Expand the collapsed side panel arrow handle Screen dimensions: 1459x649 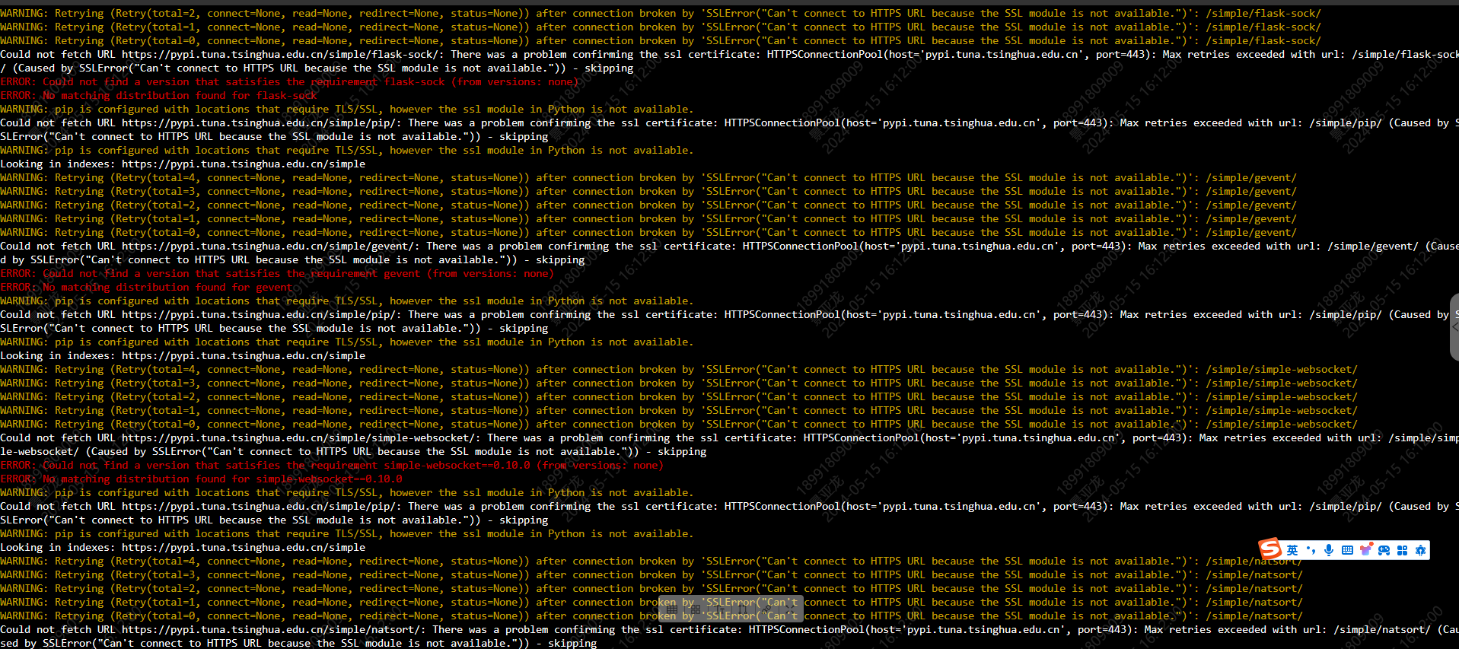click(x=1454, y=327)
